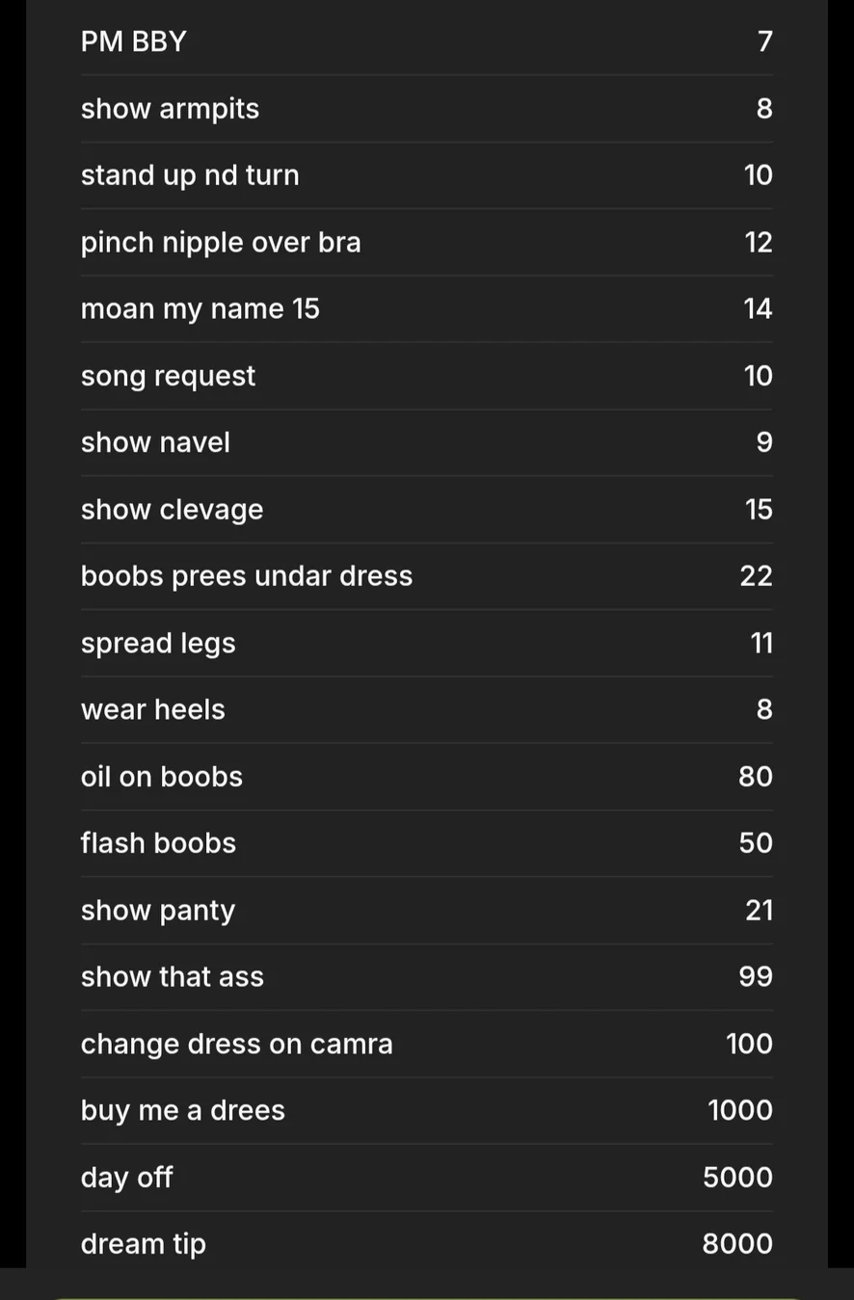Screen dimensions: 854x1300
Task: Click the stand up nd turn option
Action: [x=190, y=175]
